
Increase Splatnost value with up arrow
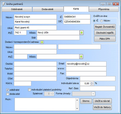tap(52, 93)
